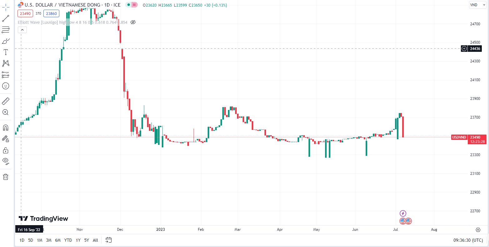Select the trend line drawing tool
Viewport: 489px width, 247px height.
point(6,18)
